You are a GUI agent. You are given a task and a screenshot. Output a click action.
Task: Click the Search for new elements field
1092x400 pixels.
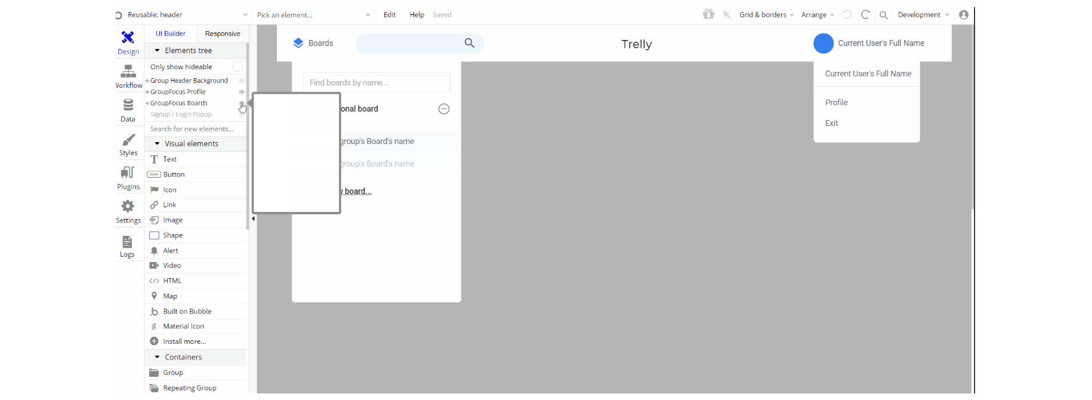(x=196, y=129)
